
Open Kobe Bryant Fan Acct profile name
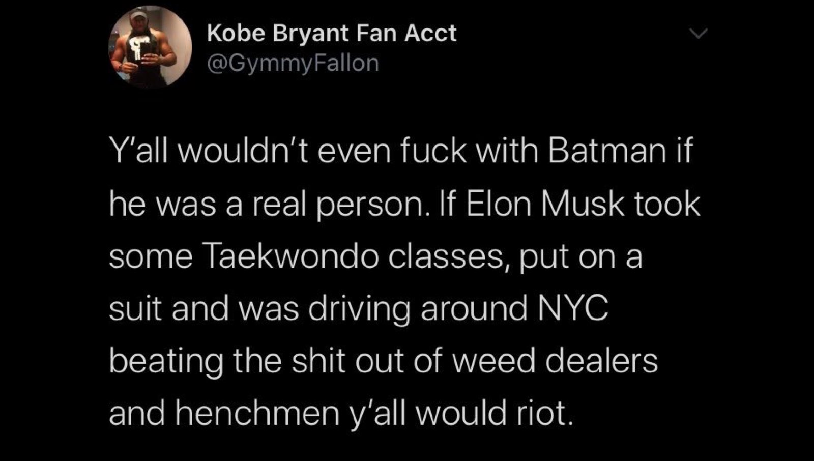click(x=332, y=34)
